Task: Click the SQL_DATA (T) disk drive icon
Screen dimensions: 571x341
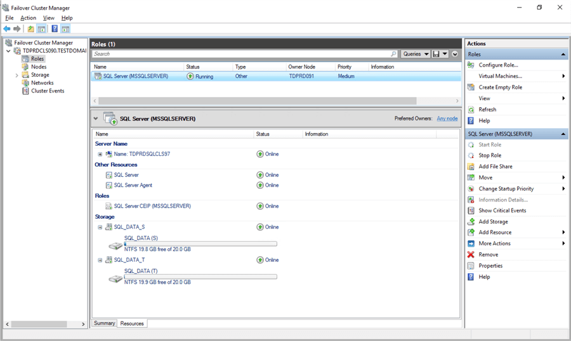Action: click(115, 279)
